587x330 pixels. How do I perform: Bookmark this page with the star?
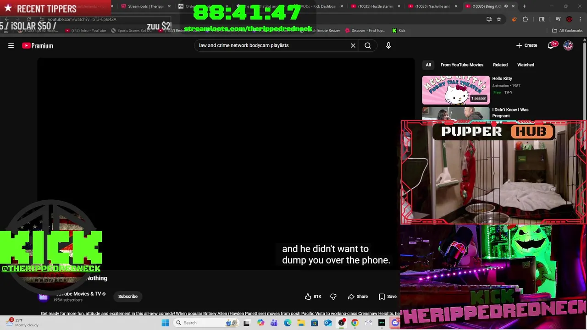pyautogui.click(x=499, y=19)
